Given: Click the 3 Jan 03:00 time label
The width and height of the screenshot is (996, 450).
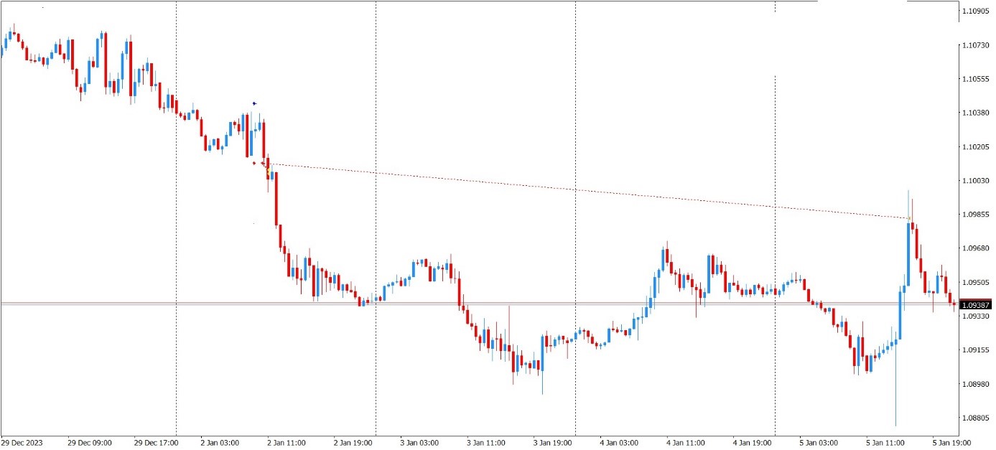Looking at the screenshot, I should click(x=419, y=443).
